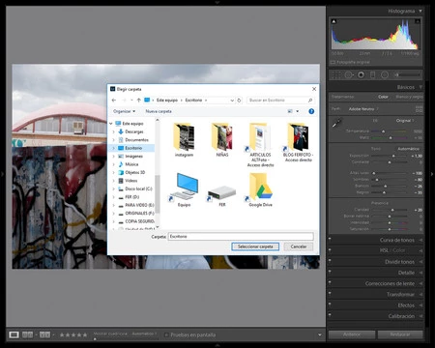Select Escritorio in navigation tree

[133, 148]
